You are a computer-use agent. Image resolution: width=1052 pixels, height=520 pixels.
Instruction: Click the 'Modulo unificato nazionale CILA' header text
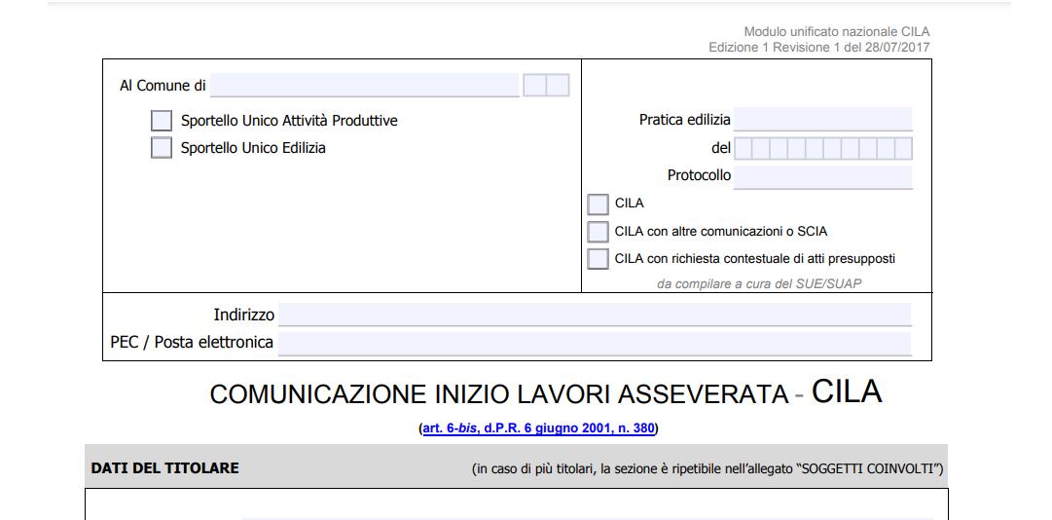click(837, 33)
